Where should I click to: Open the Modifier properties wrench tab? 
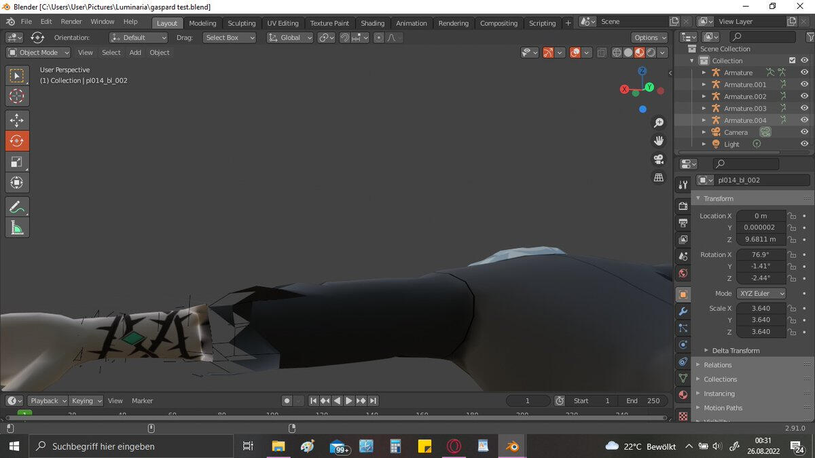coord(683,311)
